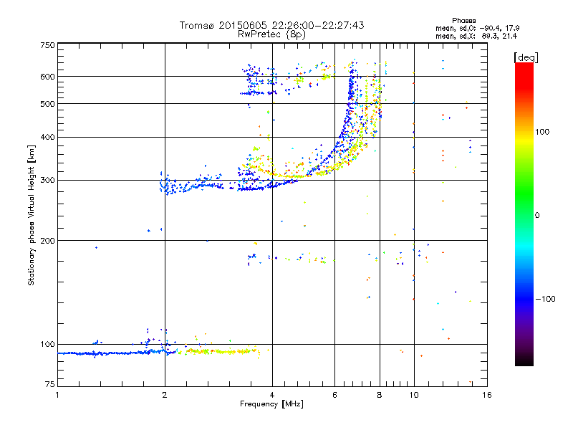The image size is (573, 430).
Task: Click the colorbar tick label "0"
Action: pyautogui.click(x=537, y=215)
